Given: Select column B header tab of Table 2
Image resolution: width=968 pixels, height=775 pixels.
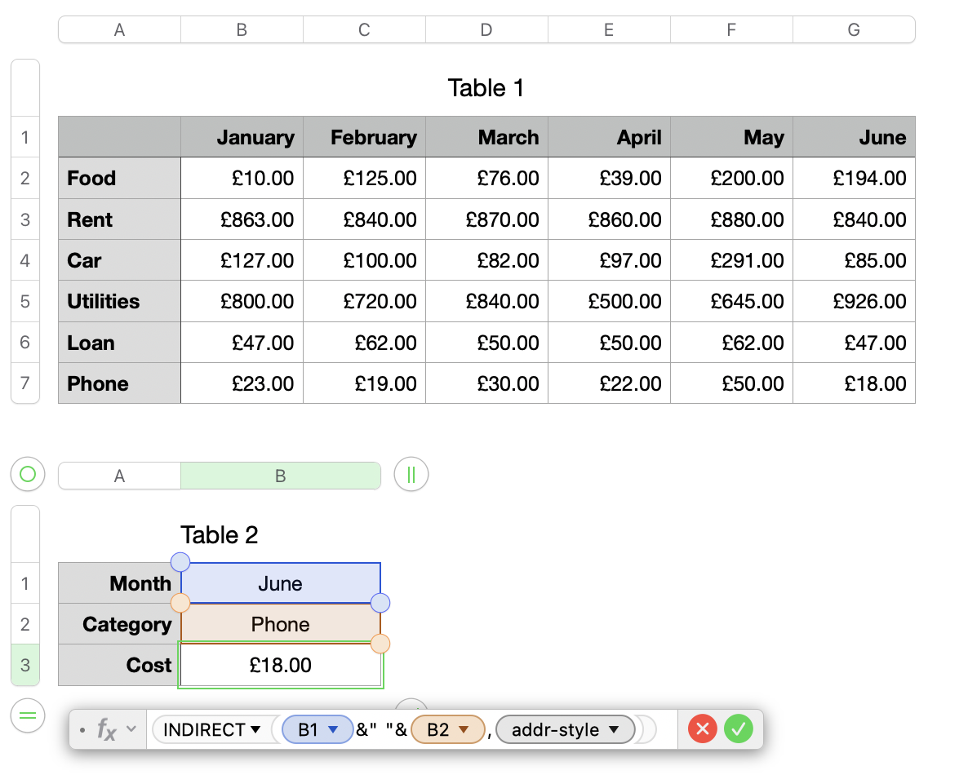Looking at the screenshot, I should [x=280, y=476].
